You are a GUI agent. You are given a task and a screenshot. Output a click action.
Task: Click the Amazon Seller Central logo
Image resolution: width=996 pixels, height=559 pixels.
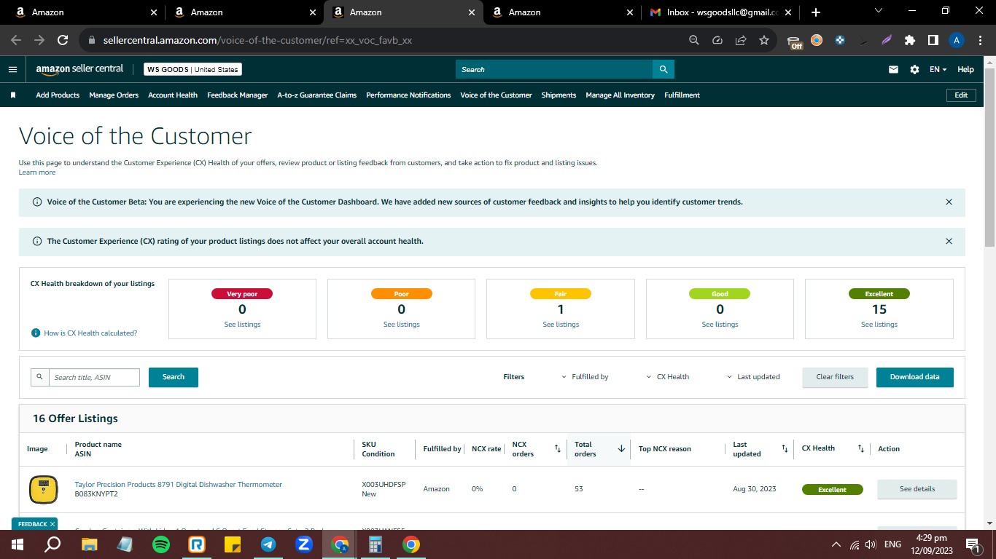pyautogui.click(x=79, y=69)
